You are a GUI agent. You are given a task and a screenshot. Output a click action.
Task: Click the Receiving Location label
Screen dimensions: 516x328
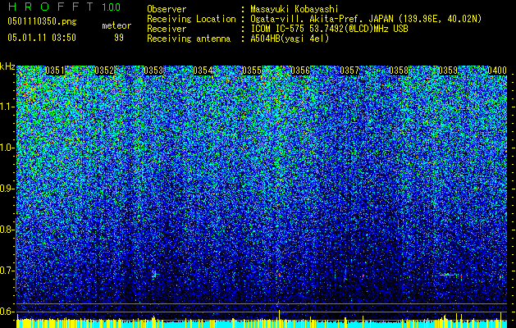[191, 19]
